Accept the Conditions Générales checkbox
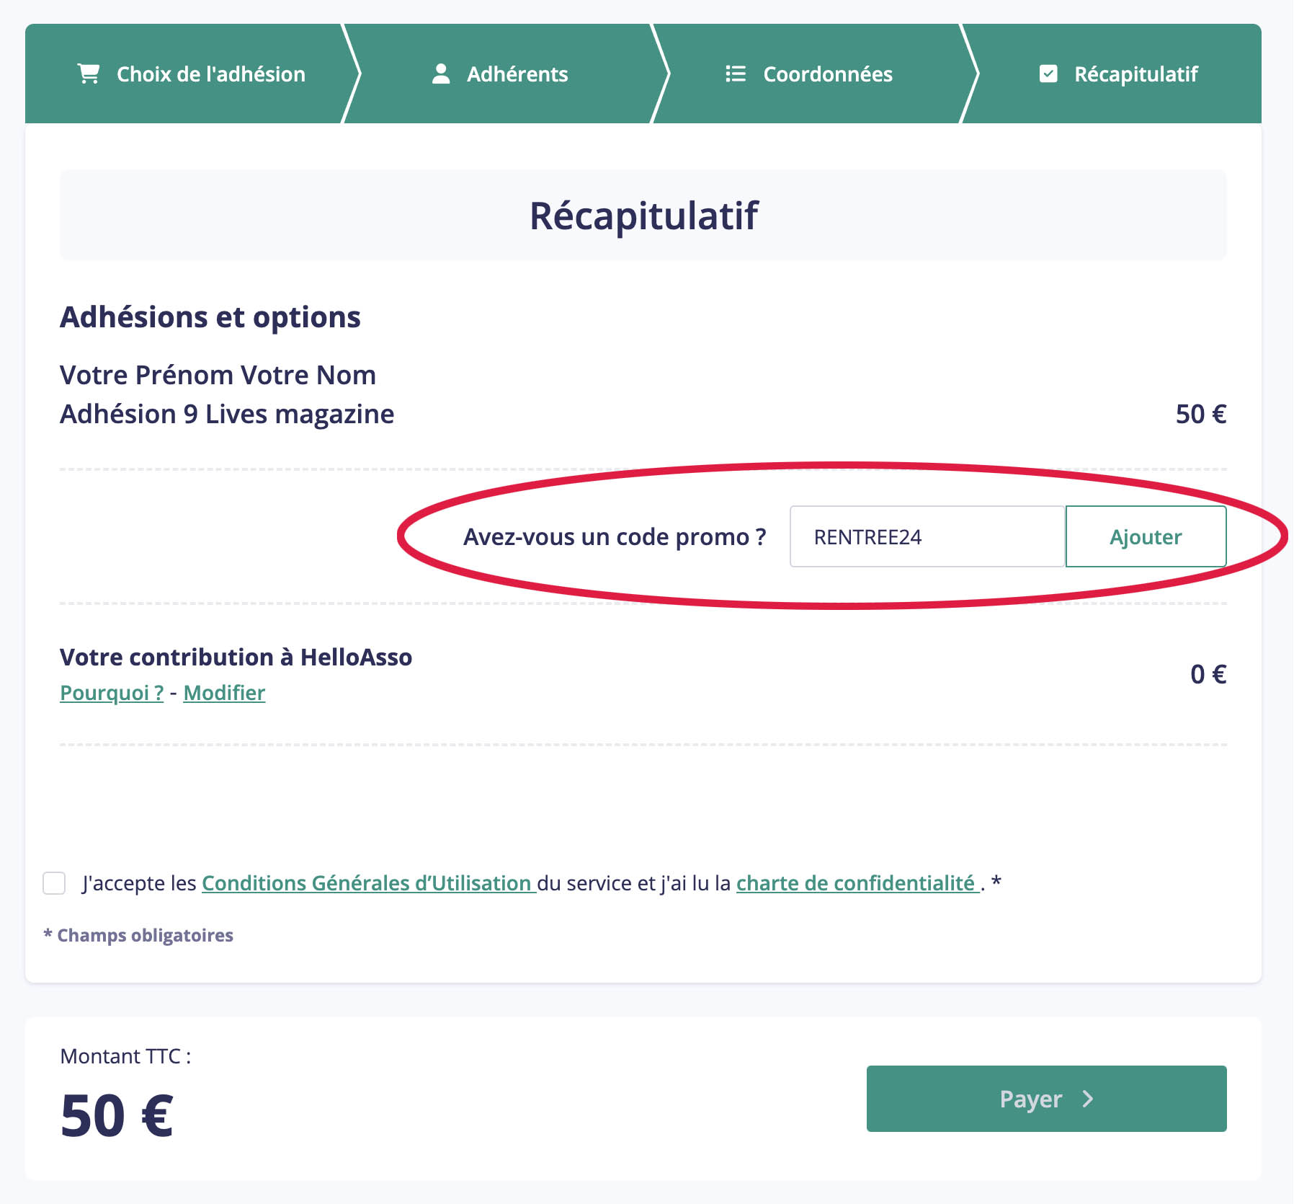This screenshot has width=1294, height=1204. [x=54, y=883]
